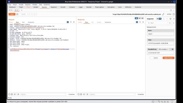183x103 pixels.
Task: Add decoding step plus icon
Action: 172,49
